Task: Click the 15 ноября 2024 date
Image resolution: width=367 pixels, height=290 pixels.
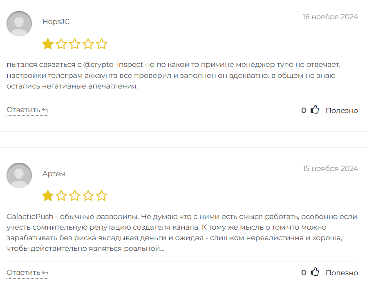Action: coord(330,168)
